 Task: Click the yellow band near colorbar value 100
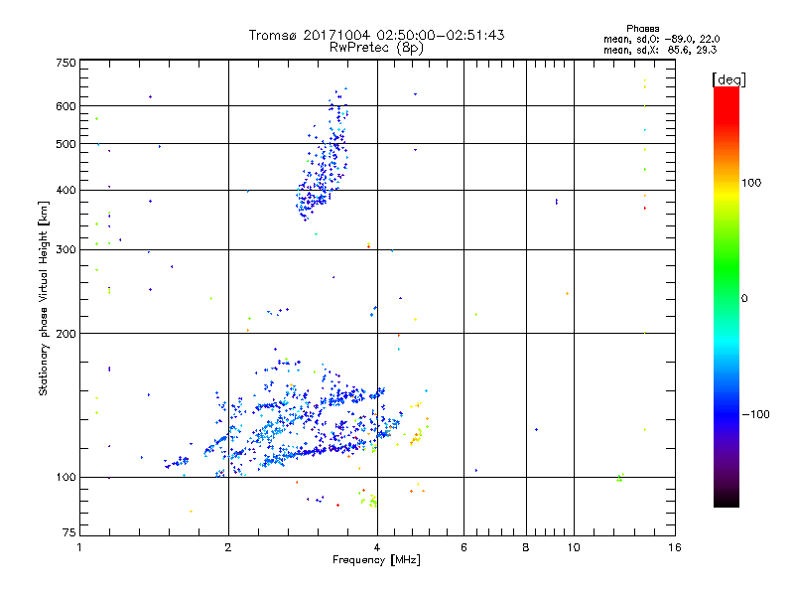[x=727, y=193]
